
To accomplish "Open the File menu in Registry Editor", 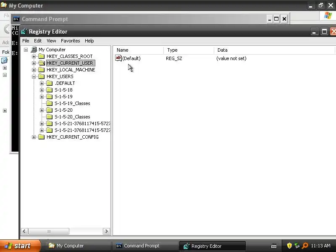I will (x=26, y=41).
